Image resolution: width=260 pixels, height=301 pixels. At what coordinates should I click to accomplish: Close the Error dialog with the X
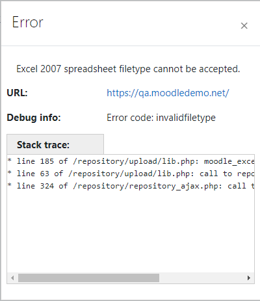point(244,26)
